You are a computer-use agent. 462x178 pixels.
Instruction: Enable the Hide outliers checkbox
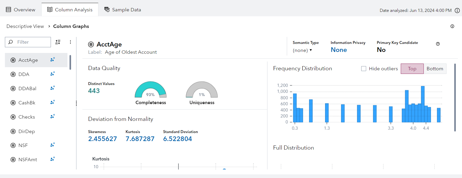(364, 69)
